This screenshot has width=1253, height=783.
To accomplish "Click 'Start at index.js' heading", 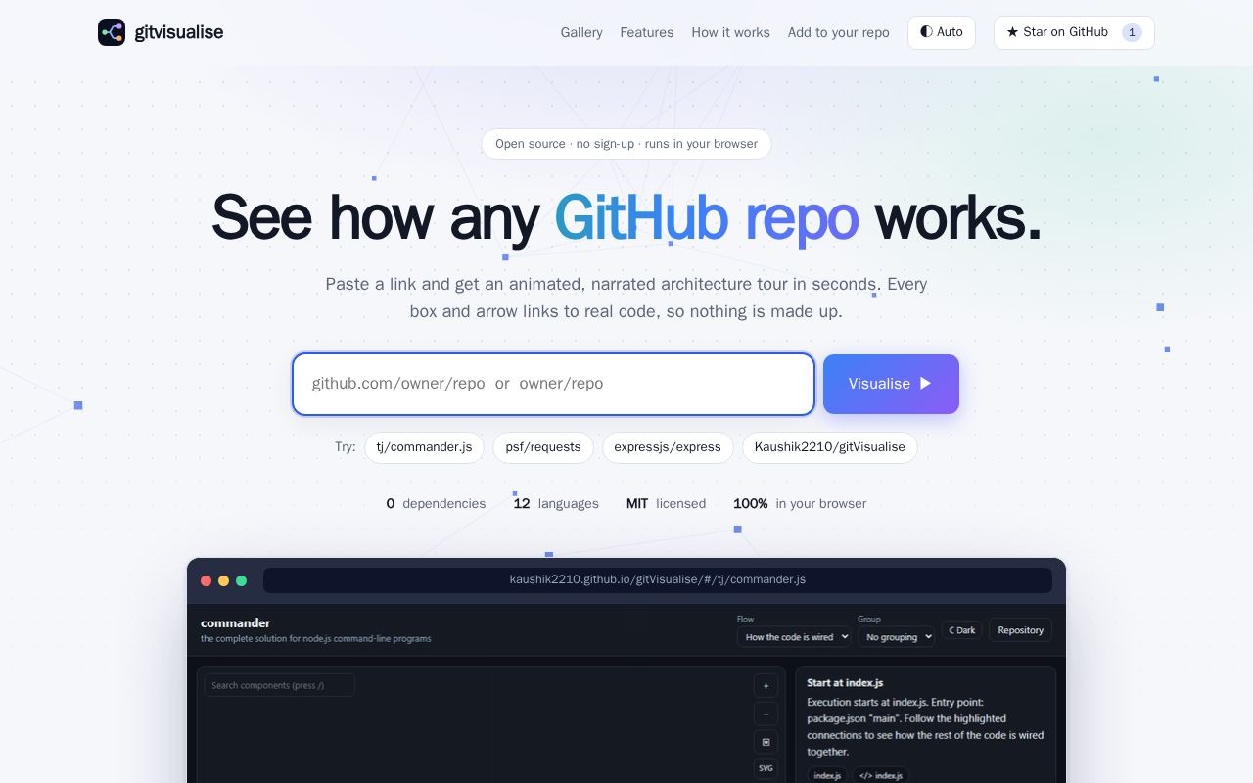I will click(845, 682).
